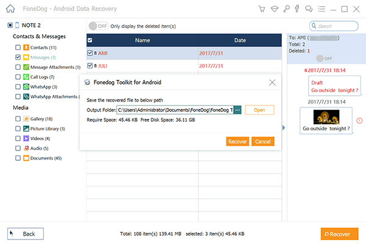Check the Videos (4) checkbox
The image size is (366, 245).
coord(18,138)
